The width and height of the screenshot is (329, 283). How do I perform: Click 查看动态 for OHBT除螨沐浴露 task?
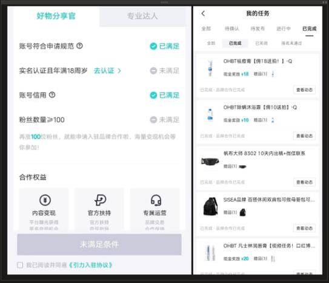tap(304, 136)
